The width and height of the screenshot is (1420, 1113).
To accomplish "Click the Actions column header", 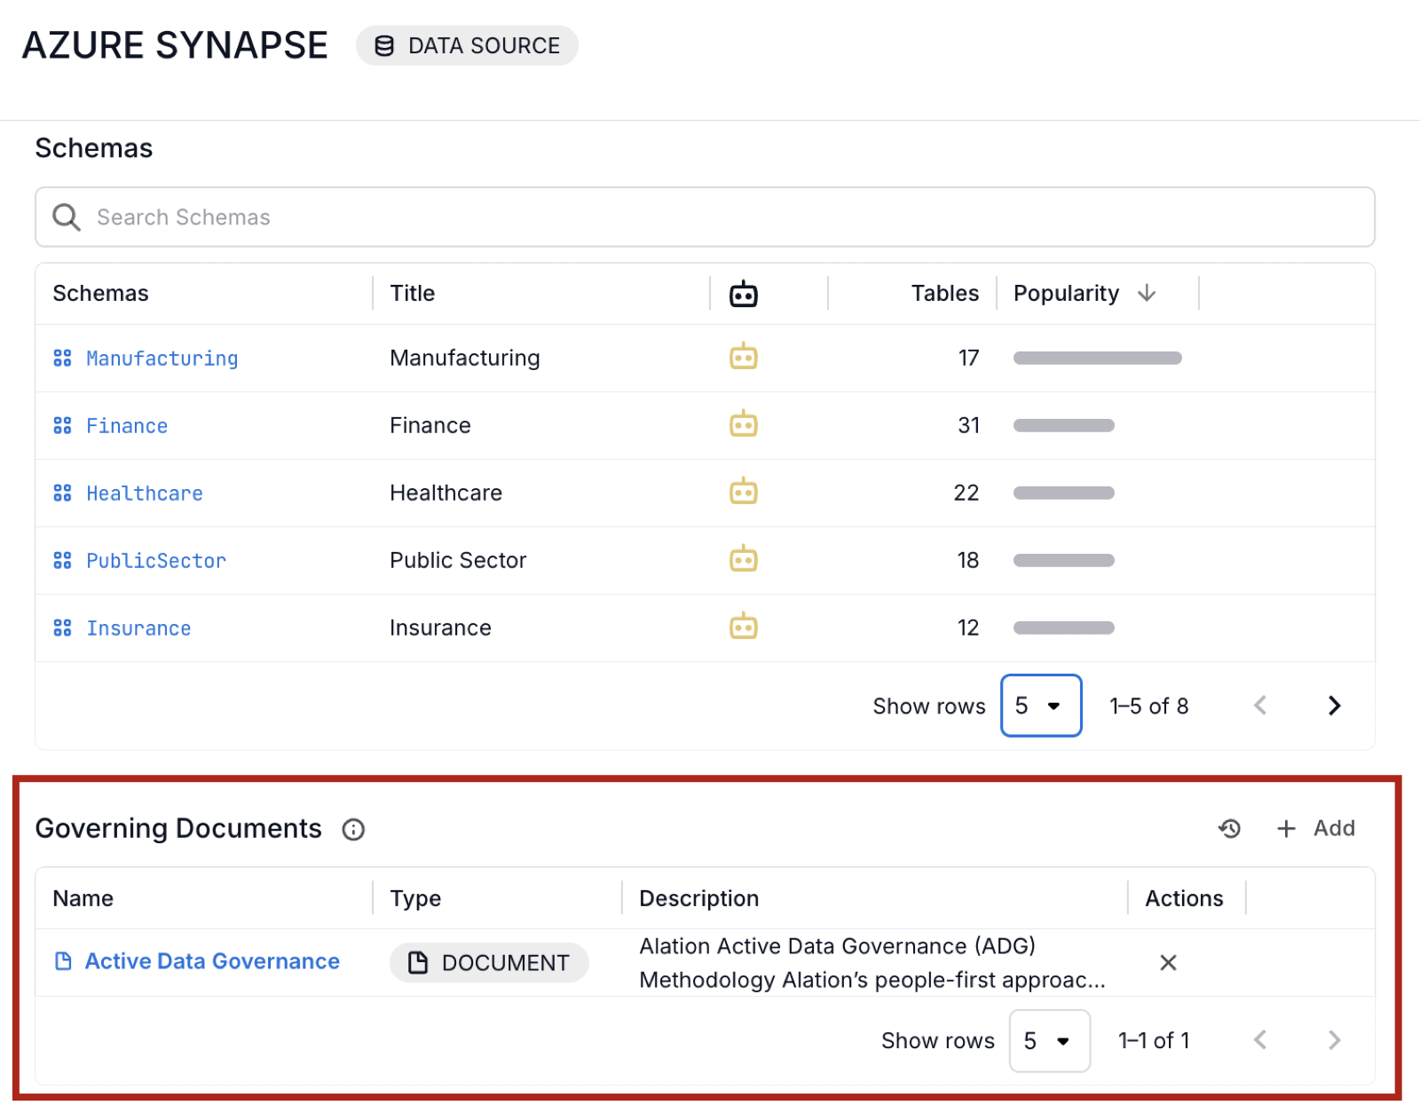I will 1184,898.
